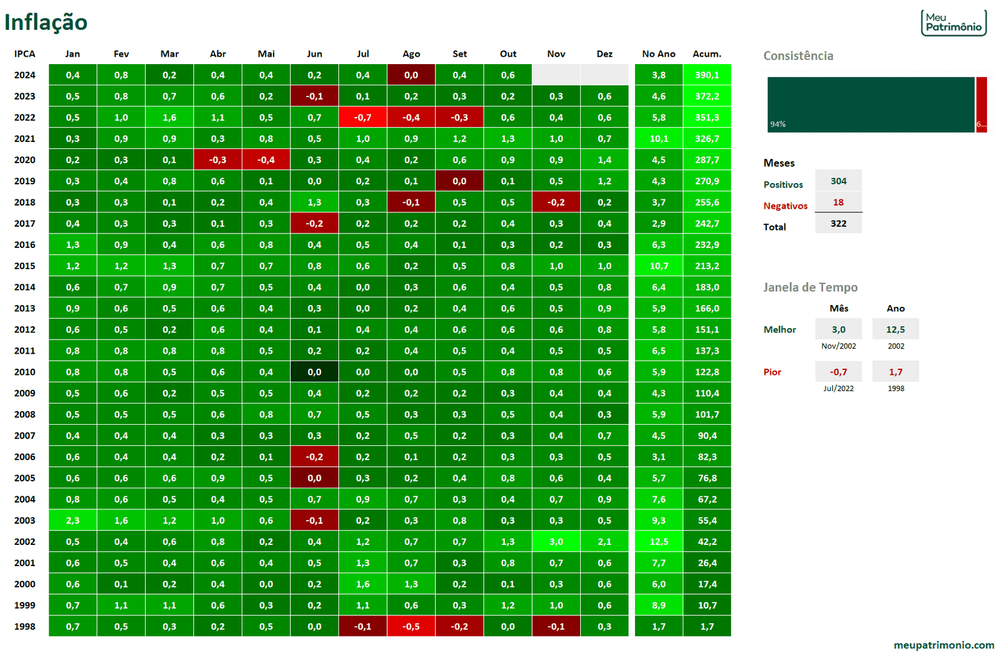The width and height of the screenshot is (997, 652).
Task: Click the Meu Patrimônio logo
Action: [x=953, y=22]
